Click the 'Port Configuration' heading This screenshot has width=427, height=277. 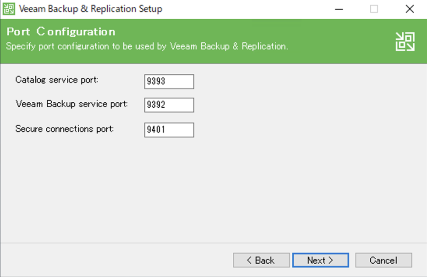tap(61, 32)
